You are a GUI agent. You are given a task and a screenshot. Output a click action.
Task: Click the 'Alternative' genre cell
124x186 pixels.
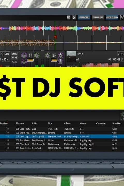click(x=85, y=137)
